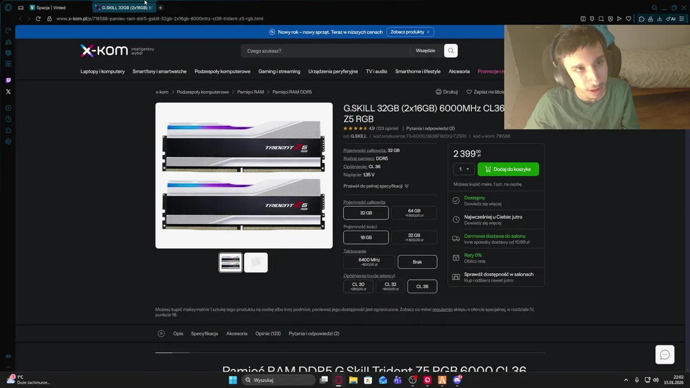Screen dimensions: 690x388
Task: Click the scroll-to-top arrow circle icon
Action: point(161,334)
